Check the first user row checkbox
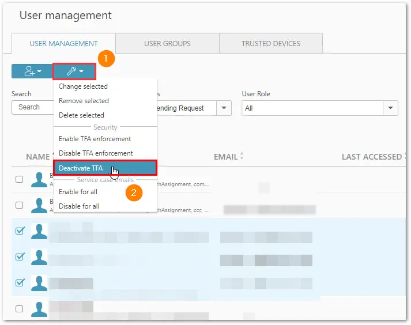411x325 pixels. (x=20, y=179)
